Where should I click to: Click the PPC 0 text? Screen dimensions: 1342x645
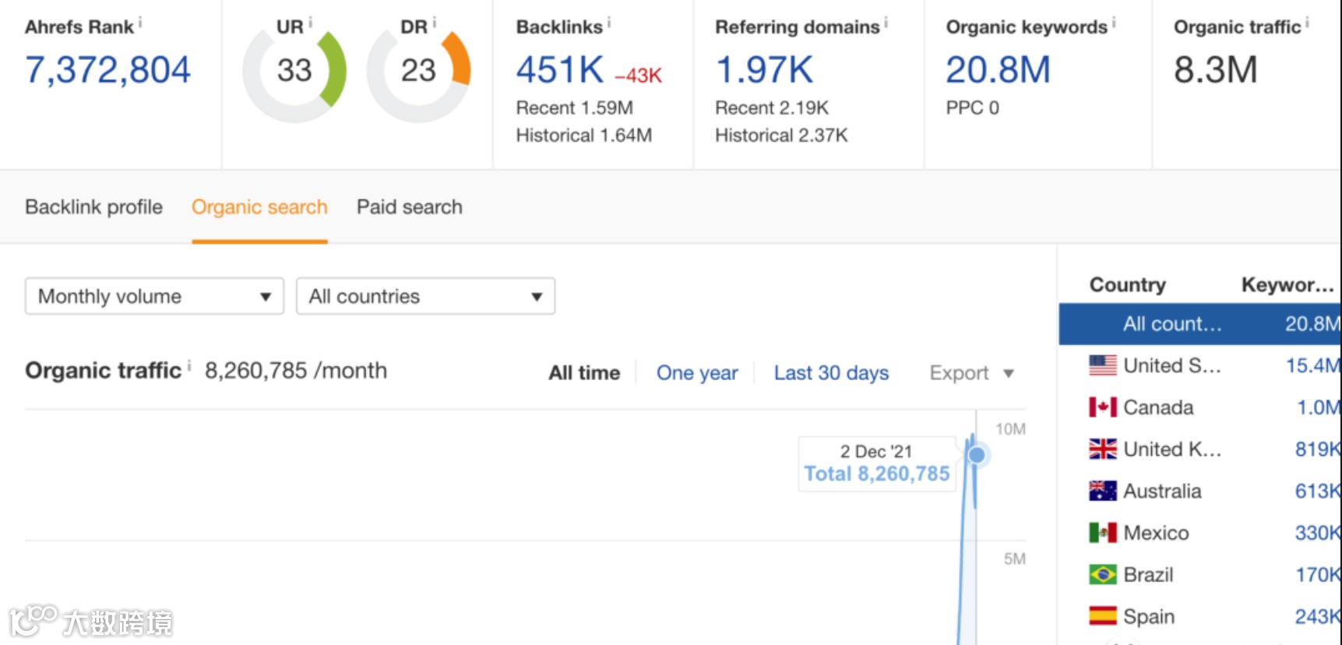point(972,107)
